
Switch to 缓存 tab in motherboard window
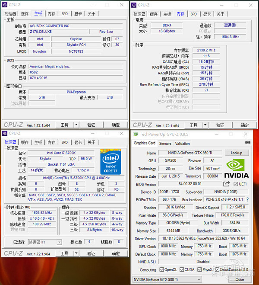pyautogui.click(x=25, y=14)
